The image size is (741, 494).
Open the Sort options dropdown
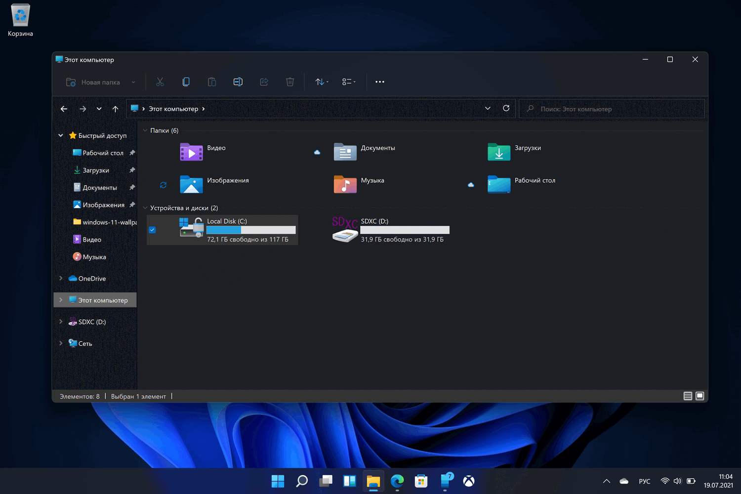(x=322, y=82)
